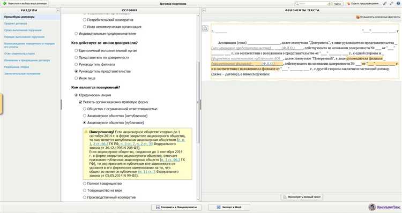402x213 pixels.
Task: Click the ConsultantPlus logo
Action: click(x=384, y=207)
